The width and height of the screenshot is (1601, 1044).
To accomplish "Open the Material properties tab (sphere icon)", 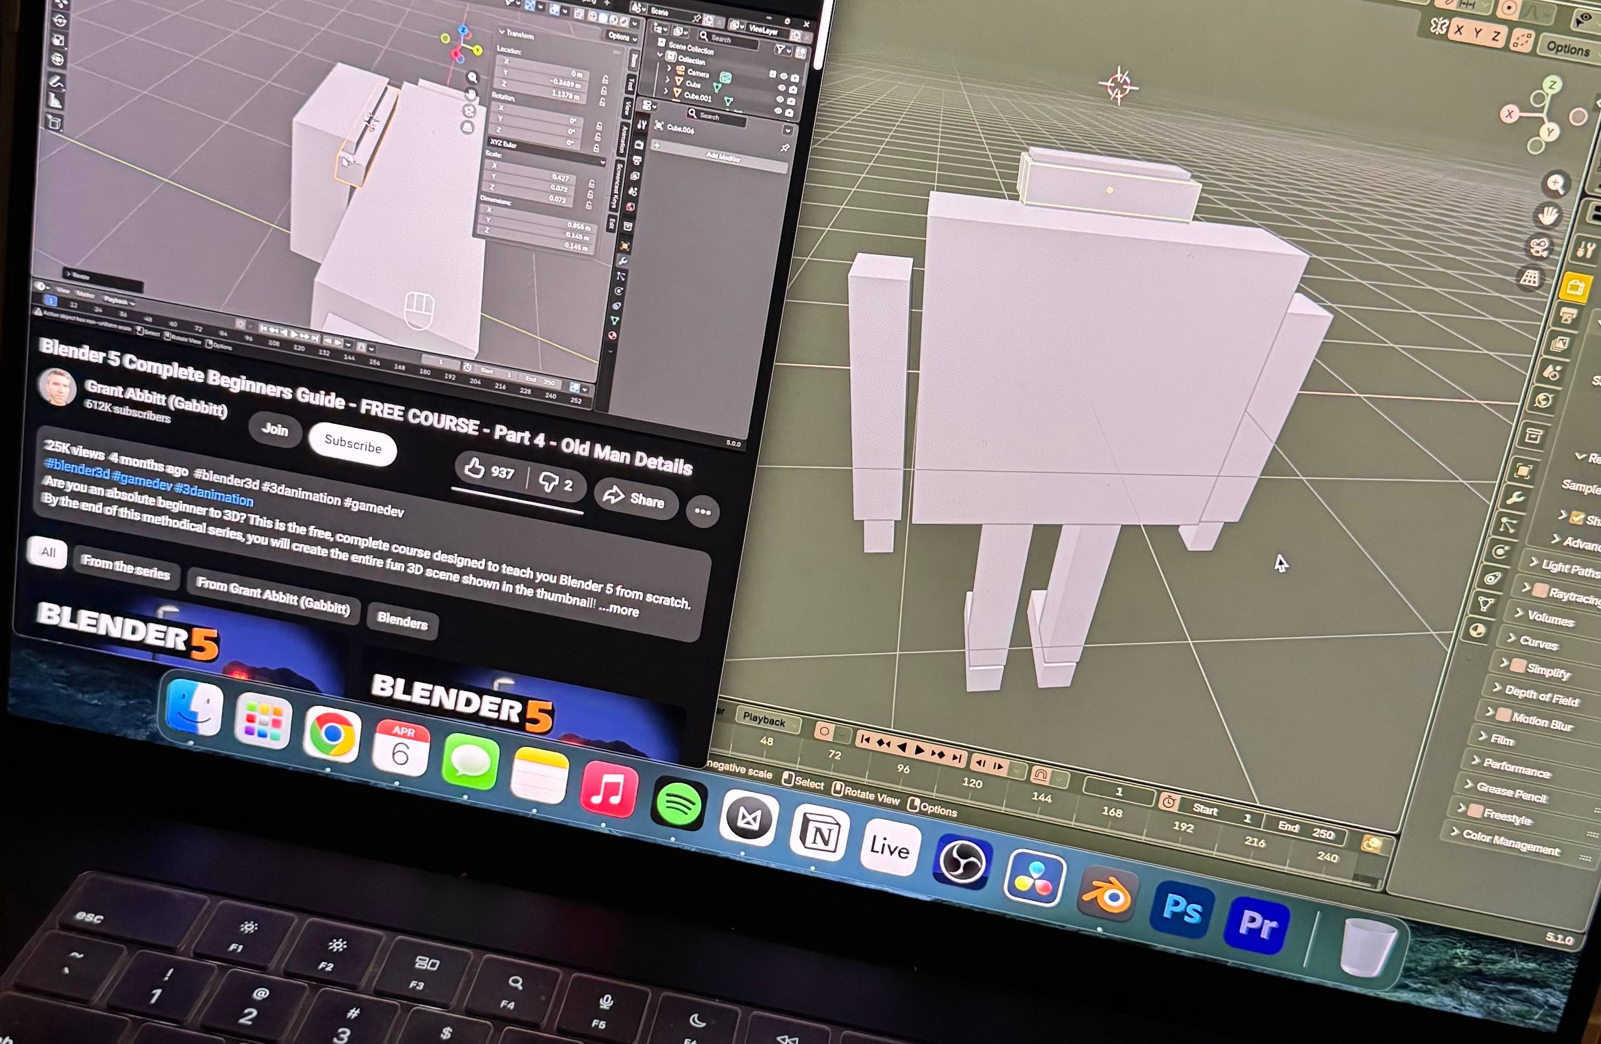I will 1477,630.
